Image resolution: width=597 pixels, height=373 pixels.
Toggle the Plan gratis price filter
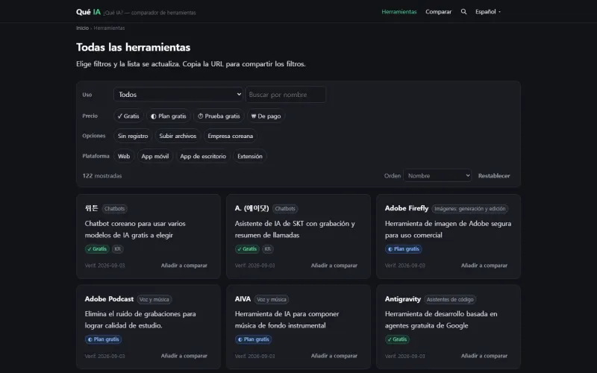169,116
